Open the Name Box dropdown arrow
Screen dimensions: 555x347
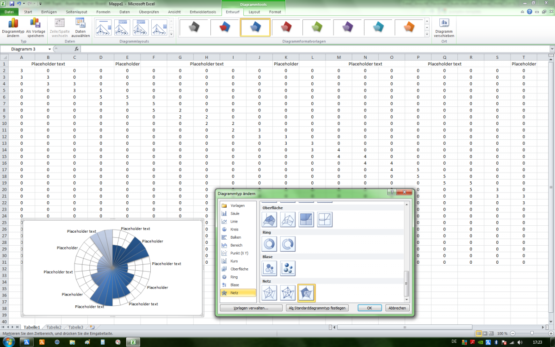[x=49, y=49]
